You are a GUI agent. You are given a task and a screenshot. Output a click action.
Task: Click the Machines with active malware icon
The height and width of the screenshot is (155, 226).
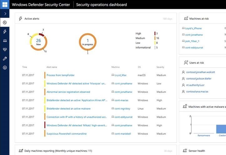pyautogui.click(x=185, y=106)
